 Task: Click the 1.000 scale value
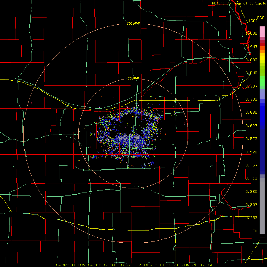(251, 33)
